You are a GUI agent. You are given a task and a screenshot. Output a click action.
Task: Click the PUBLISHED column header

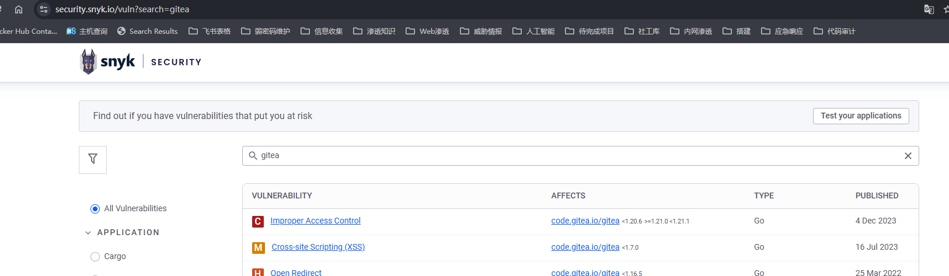[877, 195]
